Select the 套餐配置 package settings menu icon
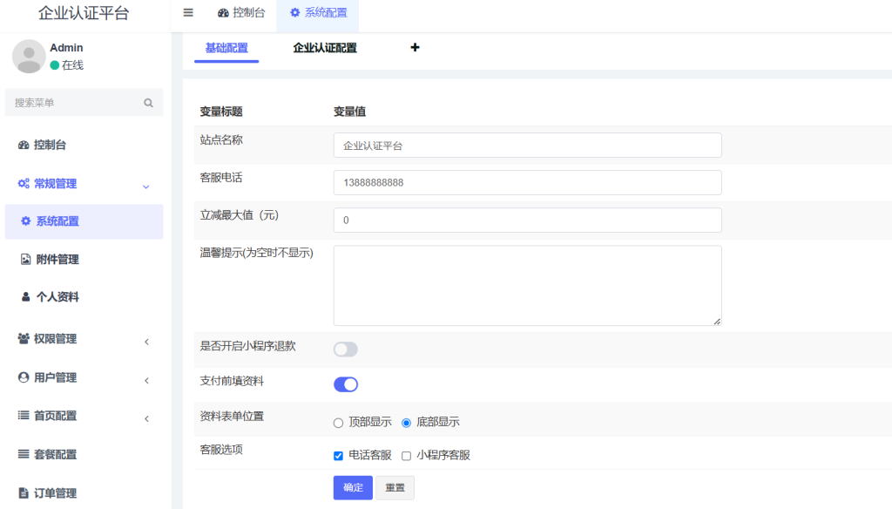Viewport: 892px width, 509px height. (25, 453)
